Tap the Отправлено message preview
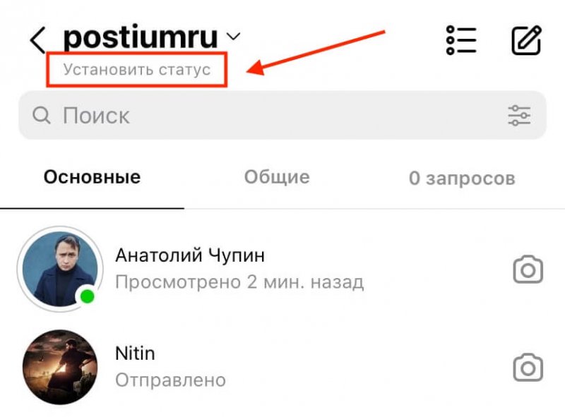Image resolution: width=565 pixels, height=417 pixels. [x=170, y=380]
